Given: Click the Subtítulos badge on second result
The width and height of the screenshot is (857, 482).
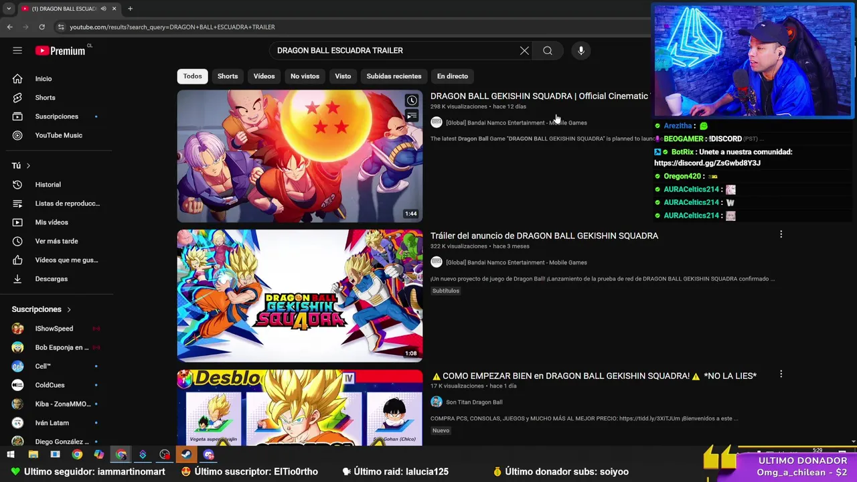Looking at the screenshot, I should pos(446,291).
